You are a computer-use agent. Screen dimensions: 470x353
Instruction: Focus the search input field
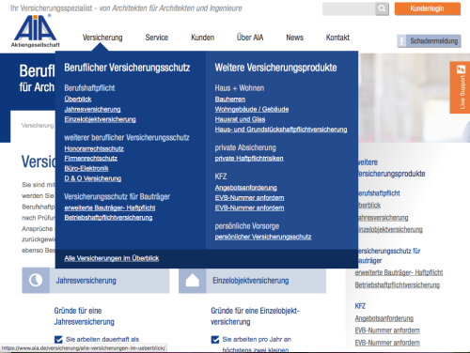click(x=349, y=8)
